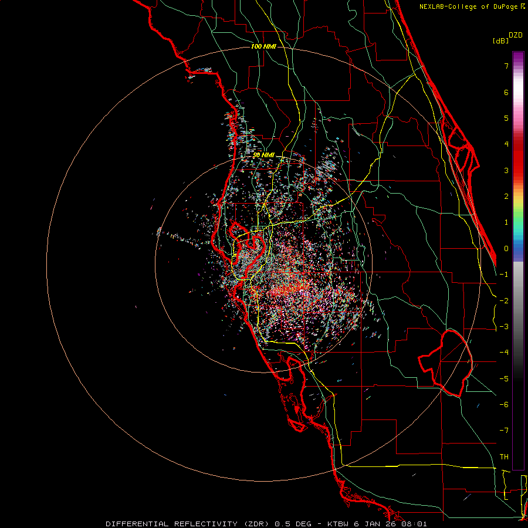
Task: Click the positive 6 scale value
Action: (506, 92)
